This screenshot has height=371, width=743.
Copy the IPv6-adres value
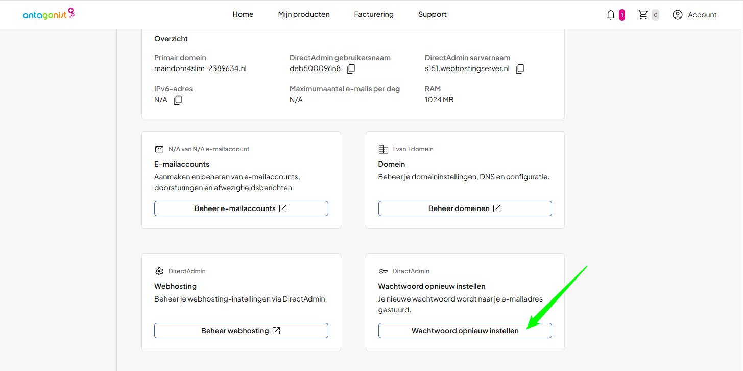click(178, 100)
